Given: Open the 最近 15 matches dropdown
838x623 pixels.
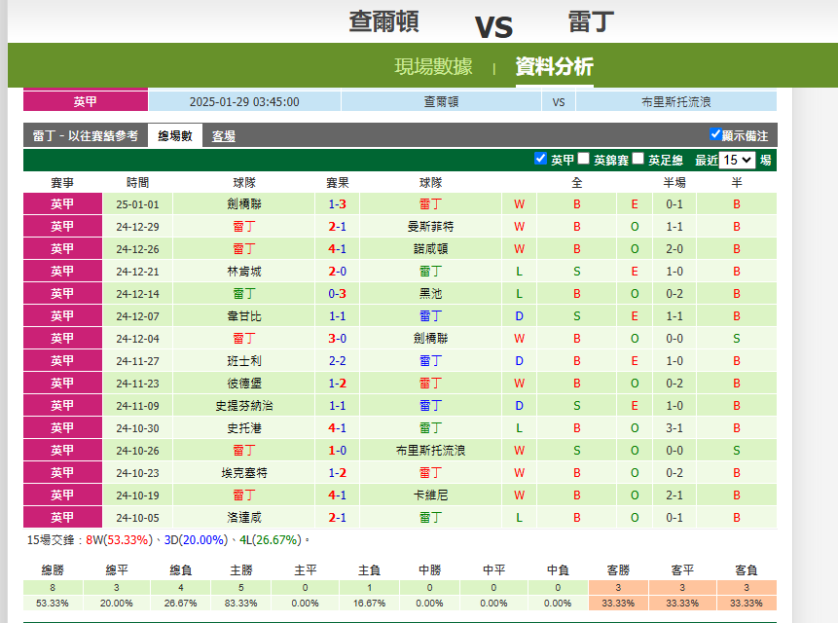Looking at the screenshot, I should 737,160.
